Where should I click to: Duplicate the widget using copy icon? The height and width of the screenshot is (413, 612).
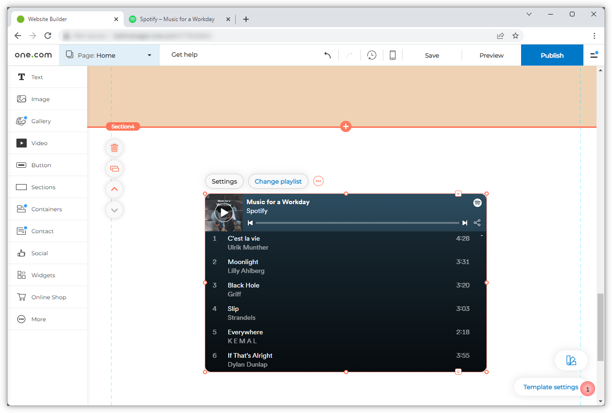point(114,169)
